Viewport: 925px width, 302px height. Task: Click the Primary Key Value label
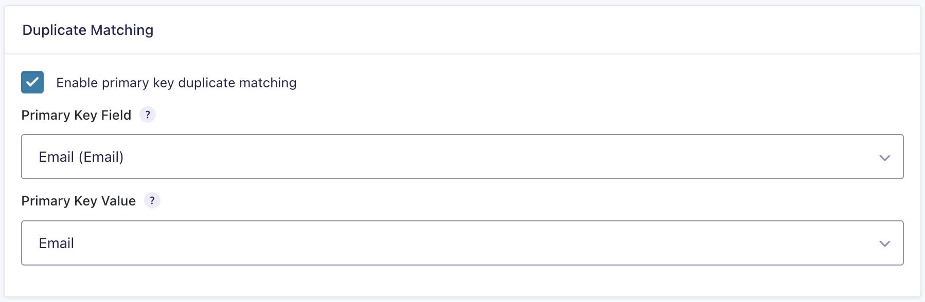click(x=79, y=201)
